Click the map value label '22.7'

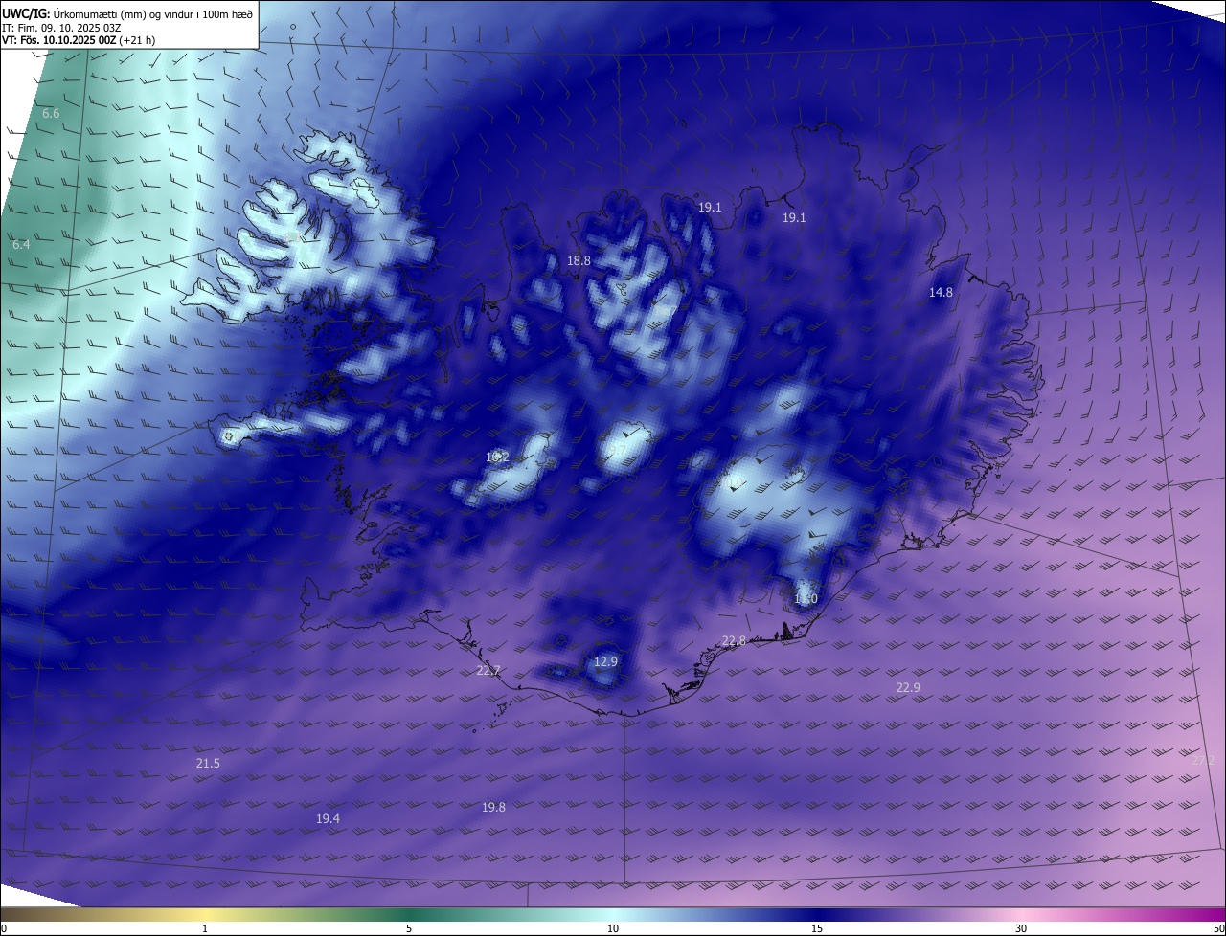click(x=488, y=671)
